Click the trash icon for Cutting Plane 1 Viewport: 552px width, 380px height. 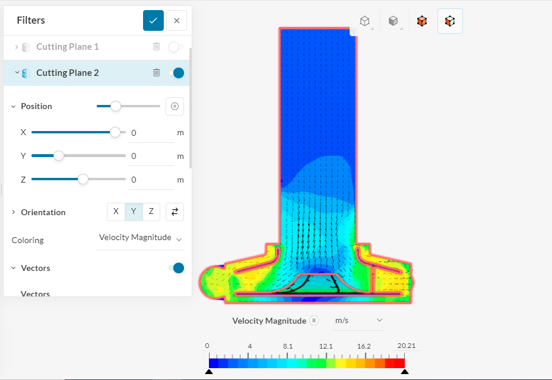tap(156, 46)
